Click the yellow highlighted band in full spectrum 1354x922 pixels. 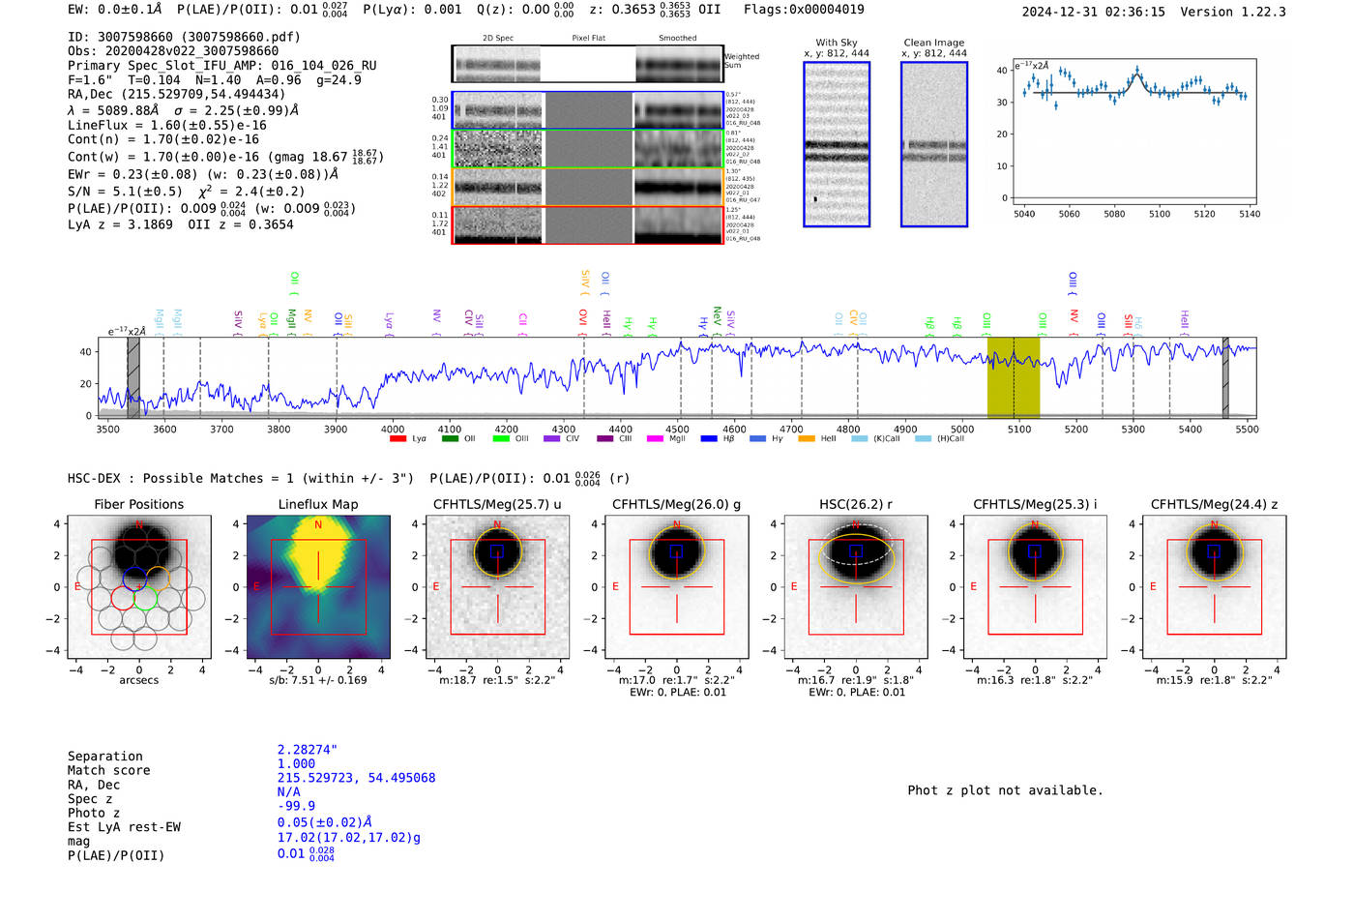point(1013,377)
